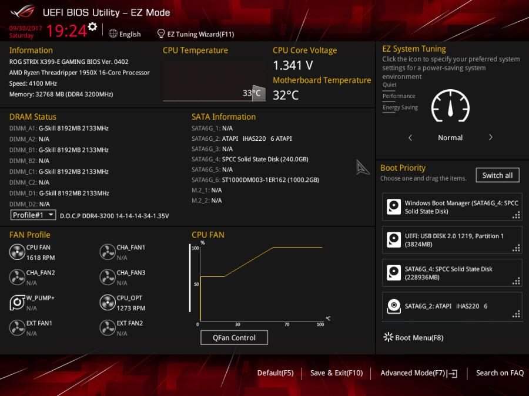Click the CPU_OPT fan icon
Image resolution: width=529 pixels, height=396 pixels.
[108, 302]
